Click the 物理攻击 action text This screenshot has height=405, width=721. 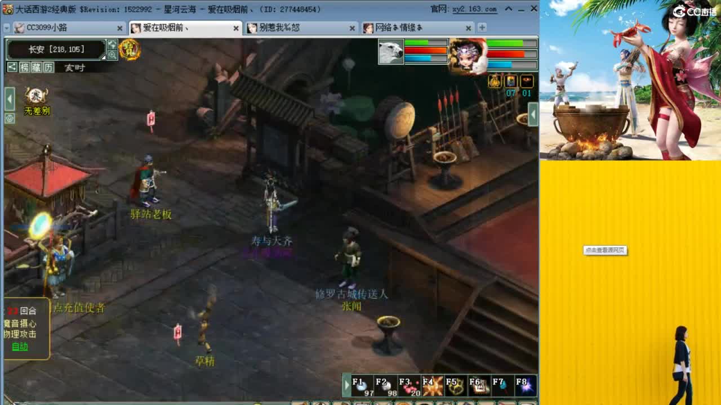pyautogui.click(x=20, y=334)
